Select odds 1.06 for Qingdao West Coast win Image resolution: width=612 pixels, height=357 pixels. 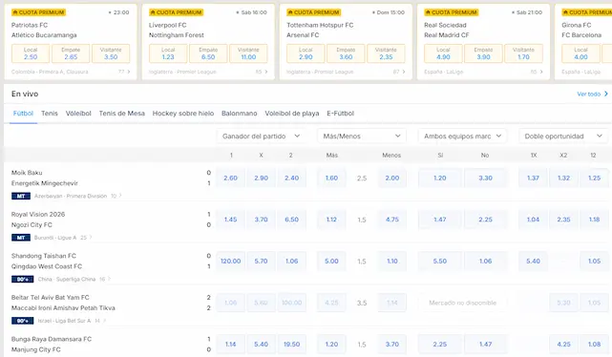click(x=291, y=261)
